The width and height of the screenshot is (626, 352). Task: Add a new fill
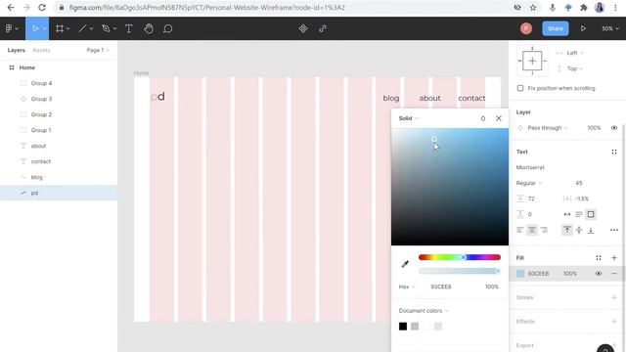[614, 258]
